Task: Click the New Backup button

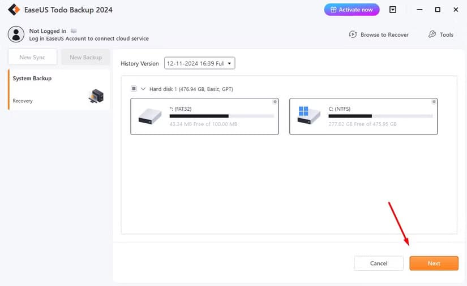Action: pos(86,57)
